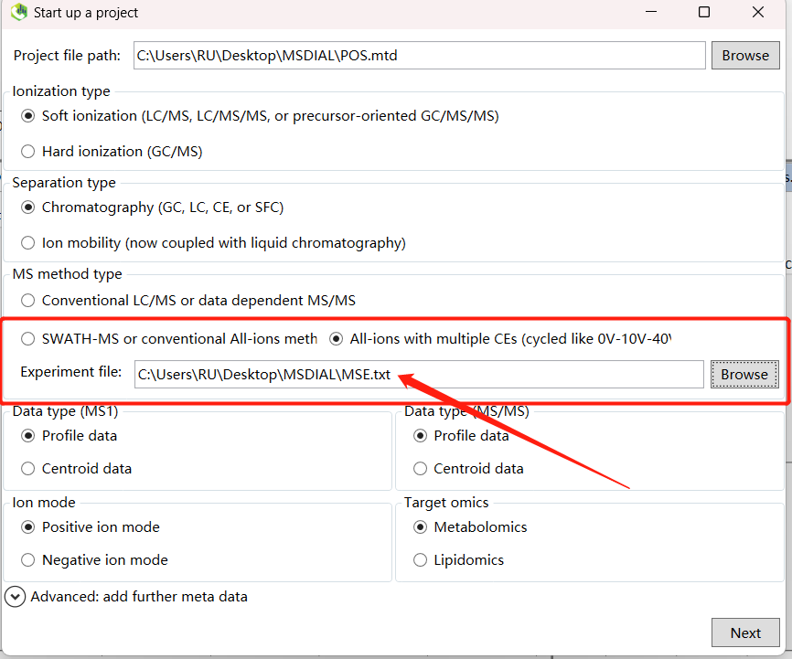792x659 pixels.
Task: Select Soft ionization radio button
Action: click(x=27, y=116)
